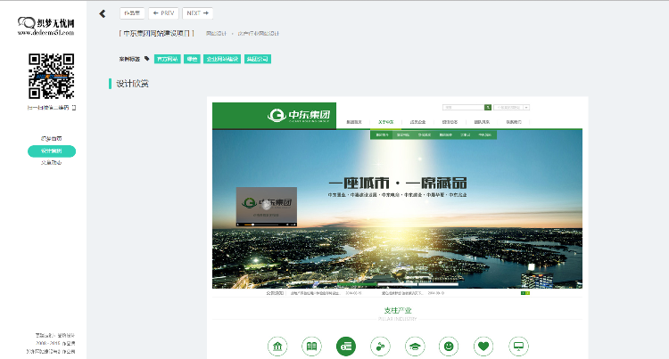Click the video thumbnail in the banner
Screen dimensions: 669x359
tap(266, 207)
